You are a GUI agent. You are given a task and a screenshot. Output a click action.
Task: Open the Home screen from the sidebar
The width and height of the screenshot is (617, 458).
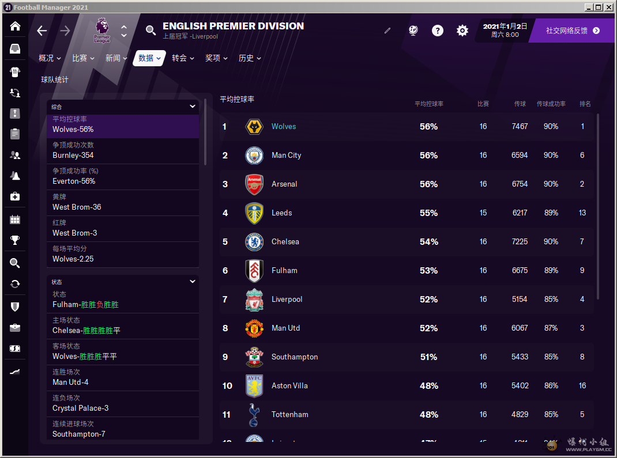click(x=15, y=26)
